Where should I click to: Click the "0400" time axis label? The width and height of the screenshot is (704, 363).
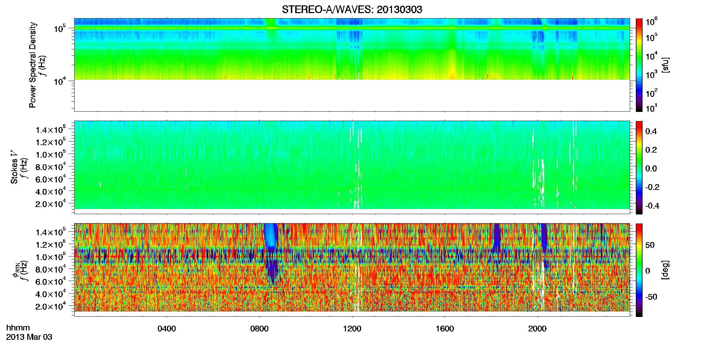pyautogui.click(x=167, y=328)
